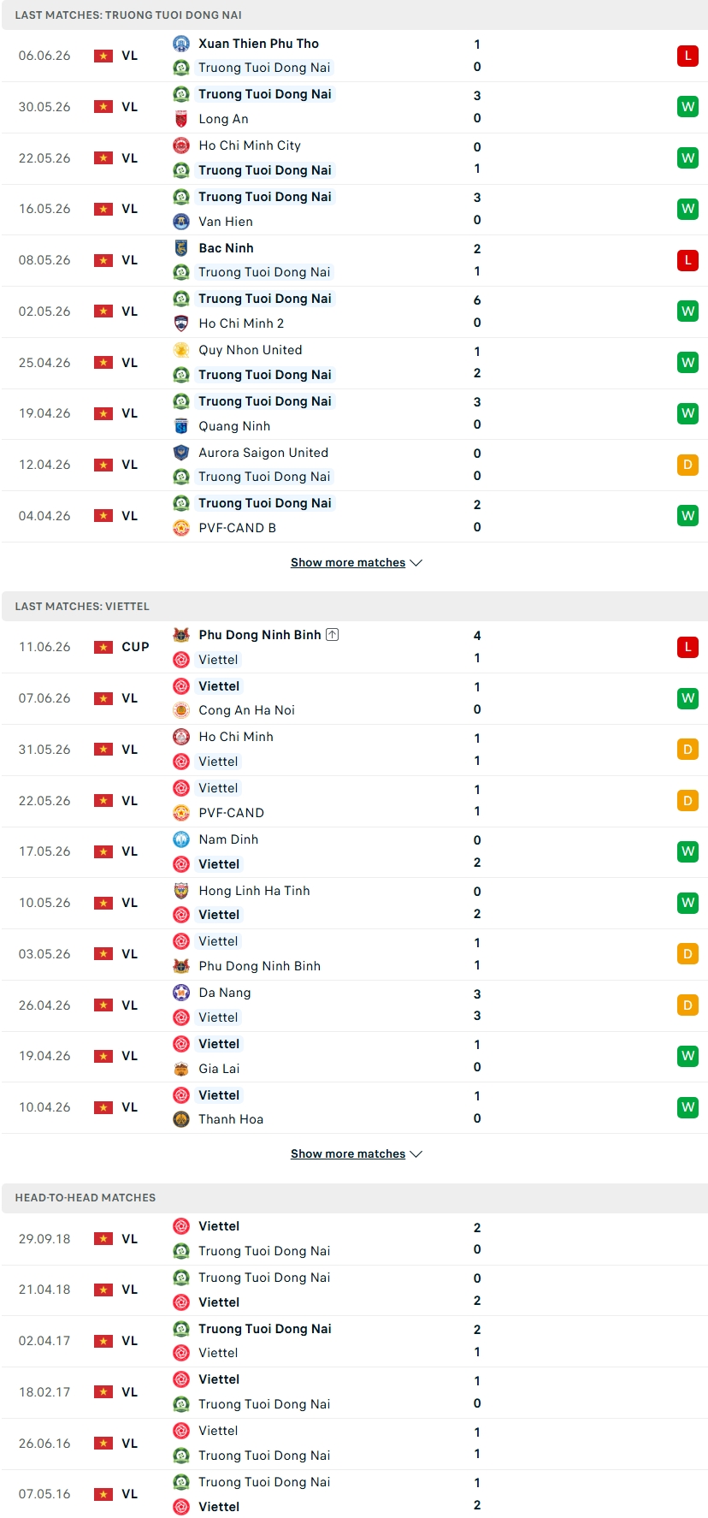Click the win badge for Viettel vs Gia Lai

[687, 1056]
